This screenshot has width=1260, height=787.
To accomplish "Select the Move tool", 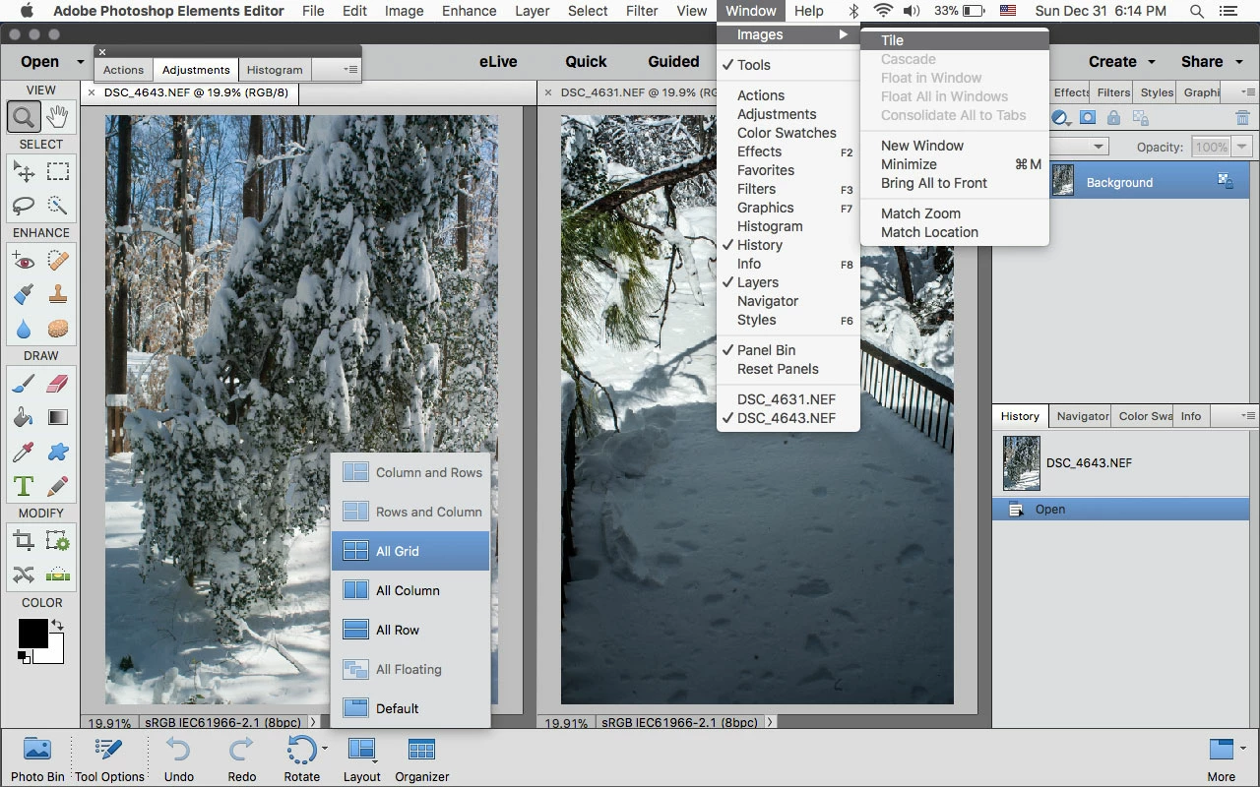I will [x=24, y=172].
